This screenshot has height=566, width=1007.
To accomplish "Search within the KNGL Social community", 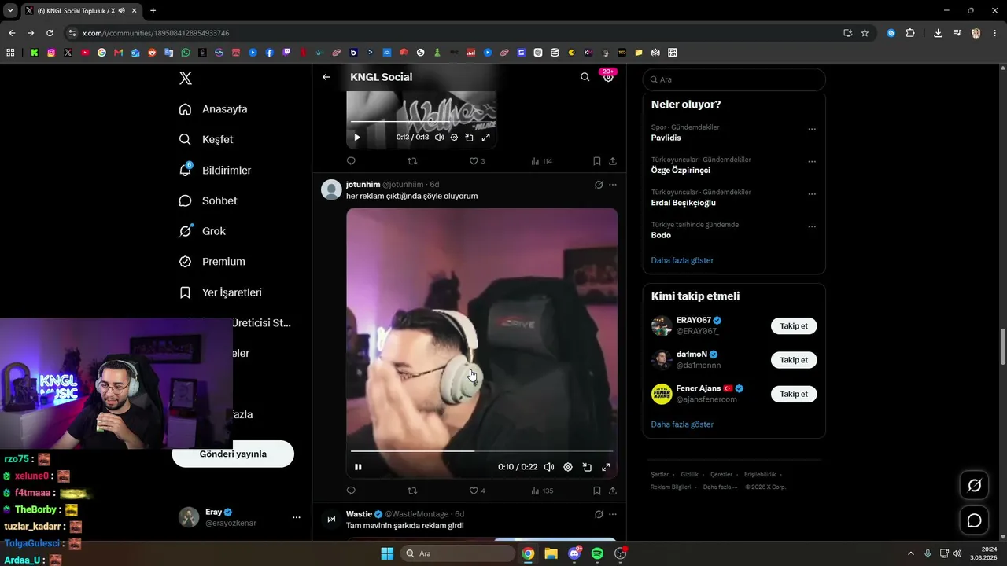I will pos(585,77).
